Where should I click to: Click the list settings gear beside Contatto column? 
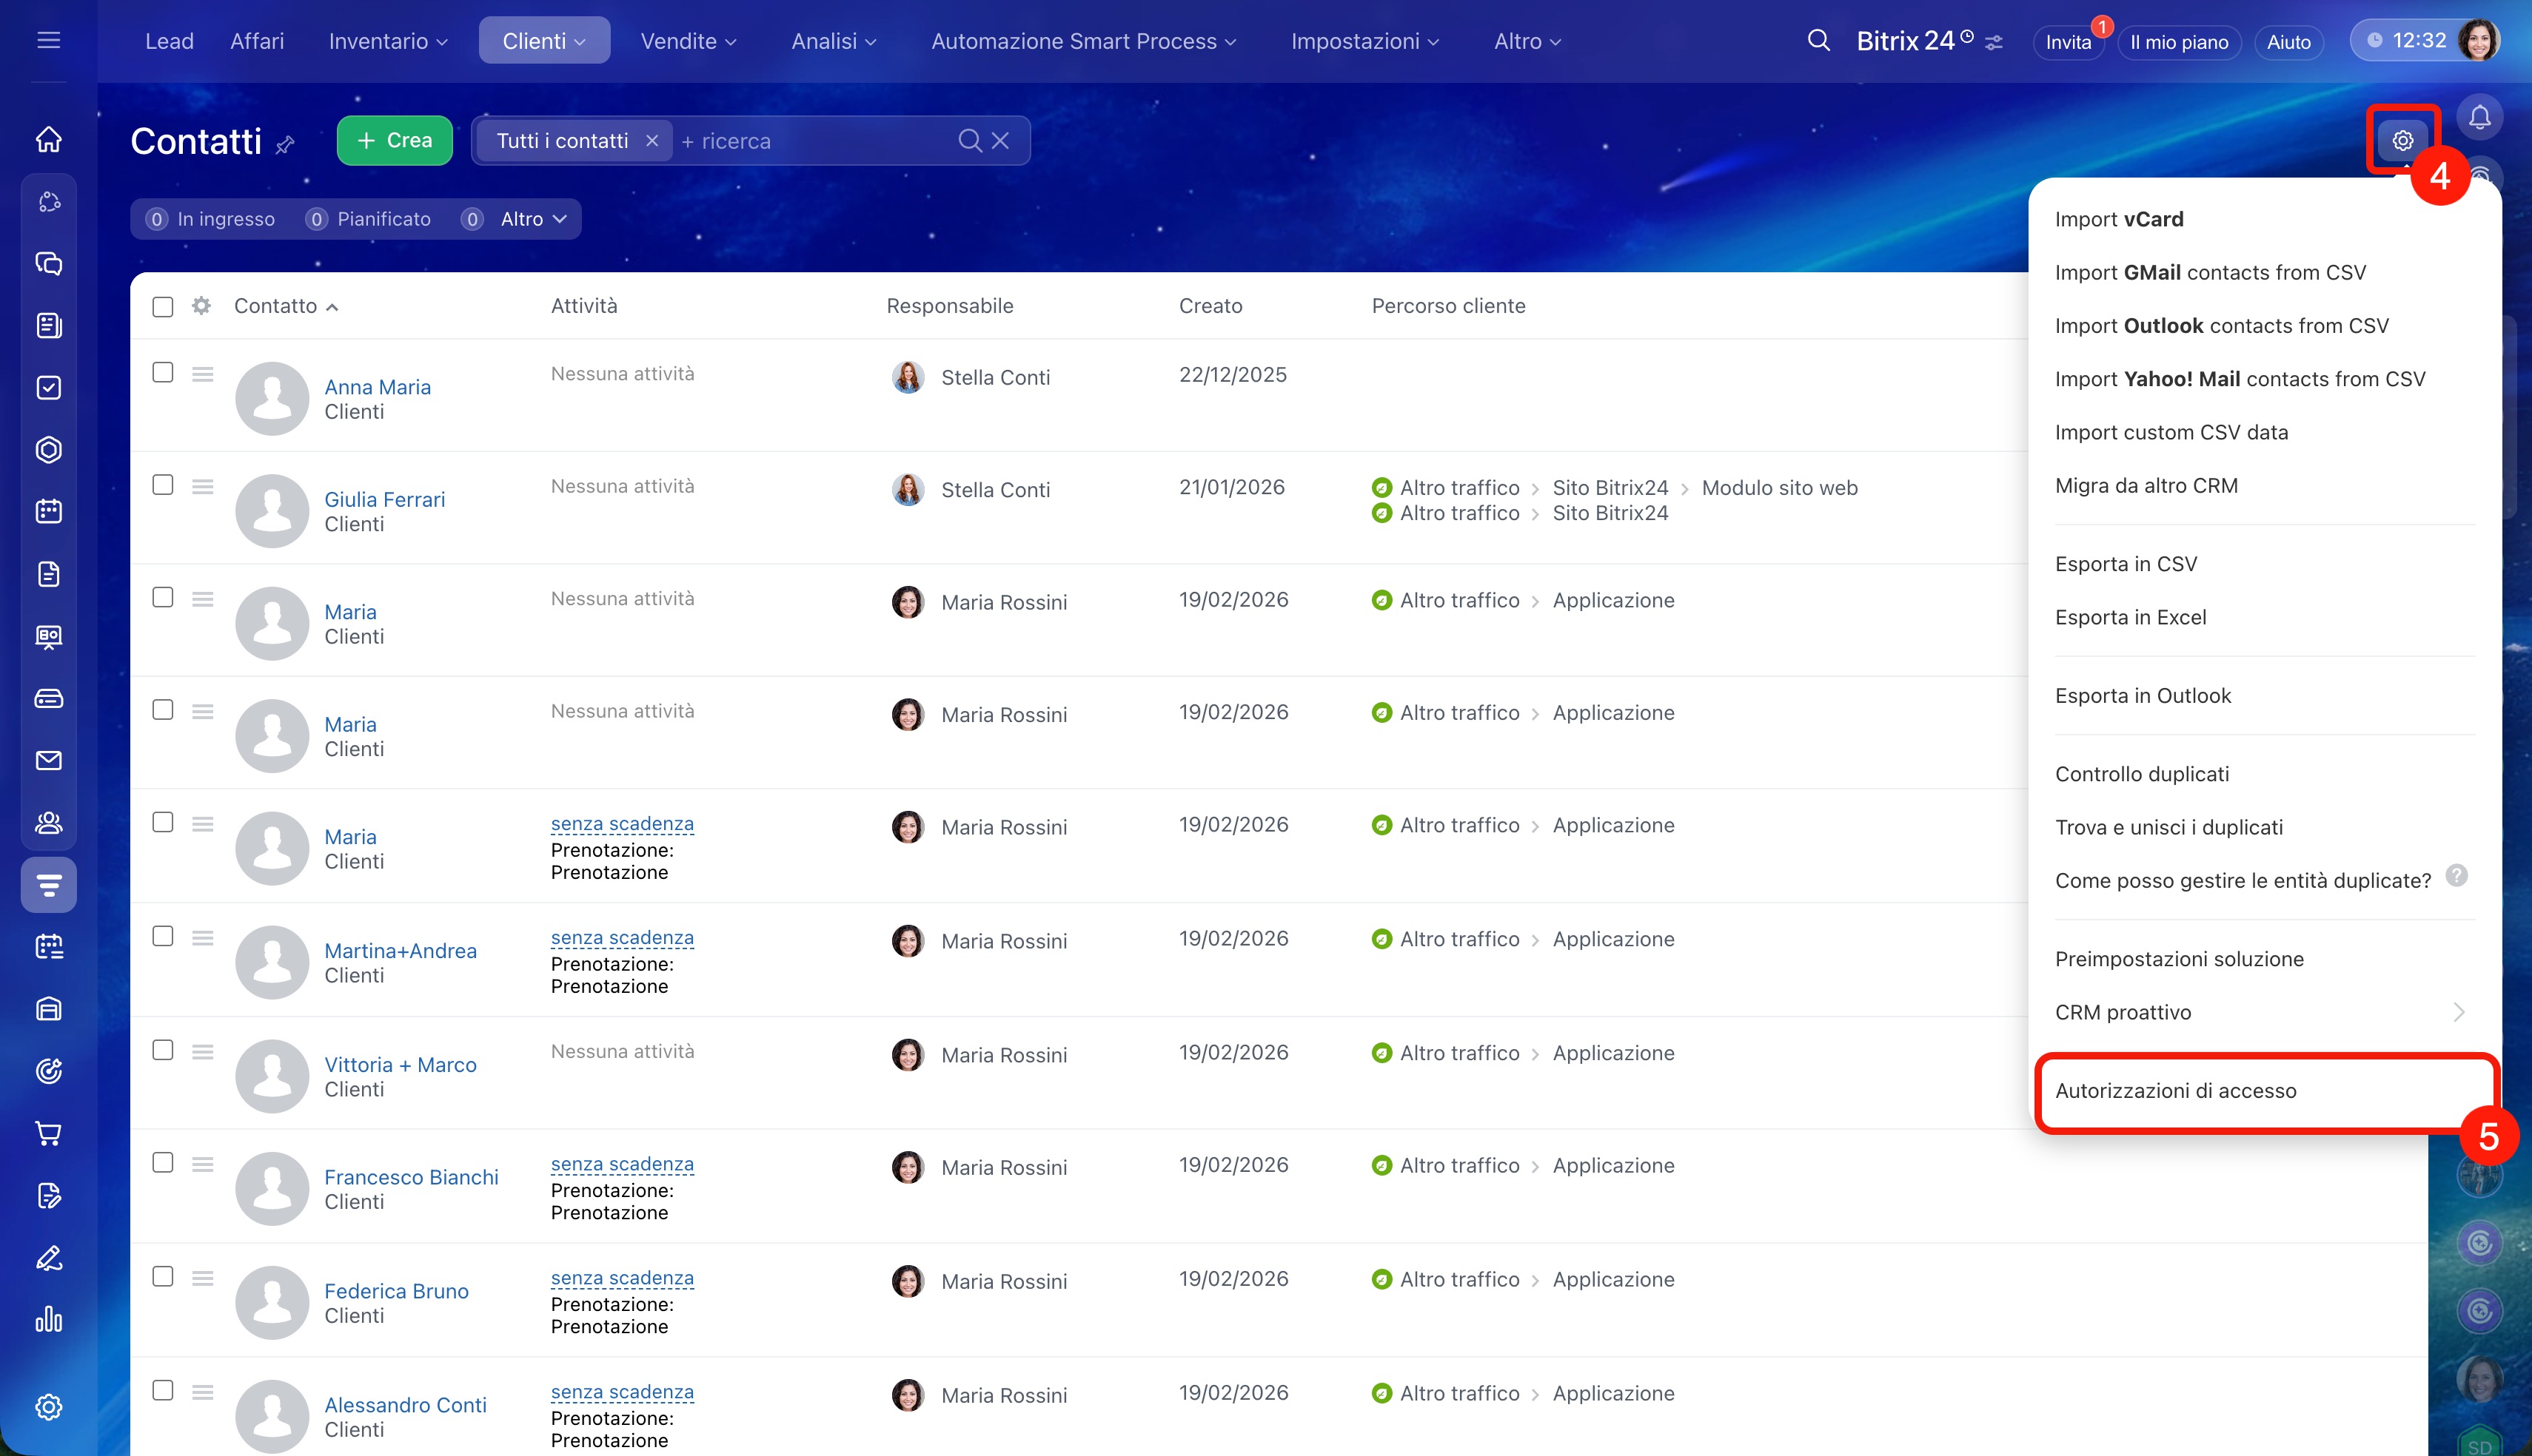pyautogui.click(x=201, y=306)
